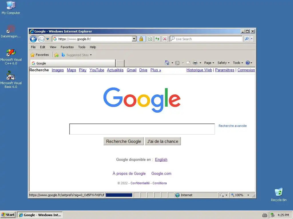The image size is (293, 219).
Task: Click the Connexion link
Action: [x=246, y=70]
